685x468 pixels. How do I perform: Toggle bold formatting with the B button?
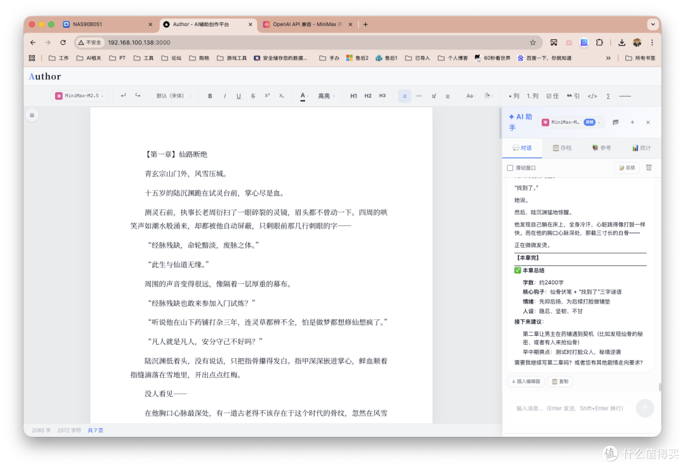210,96
